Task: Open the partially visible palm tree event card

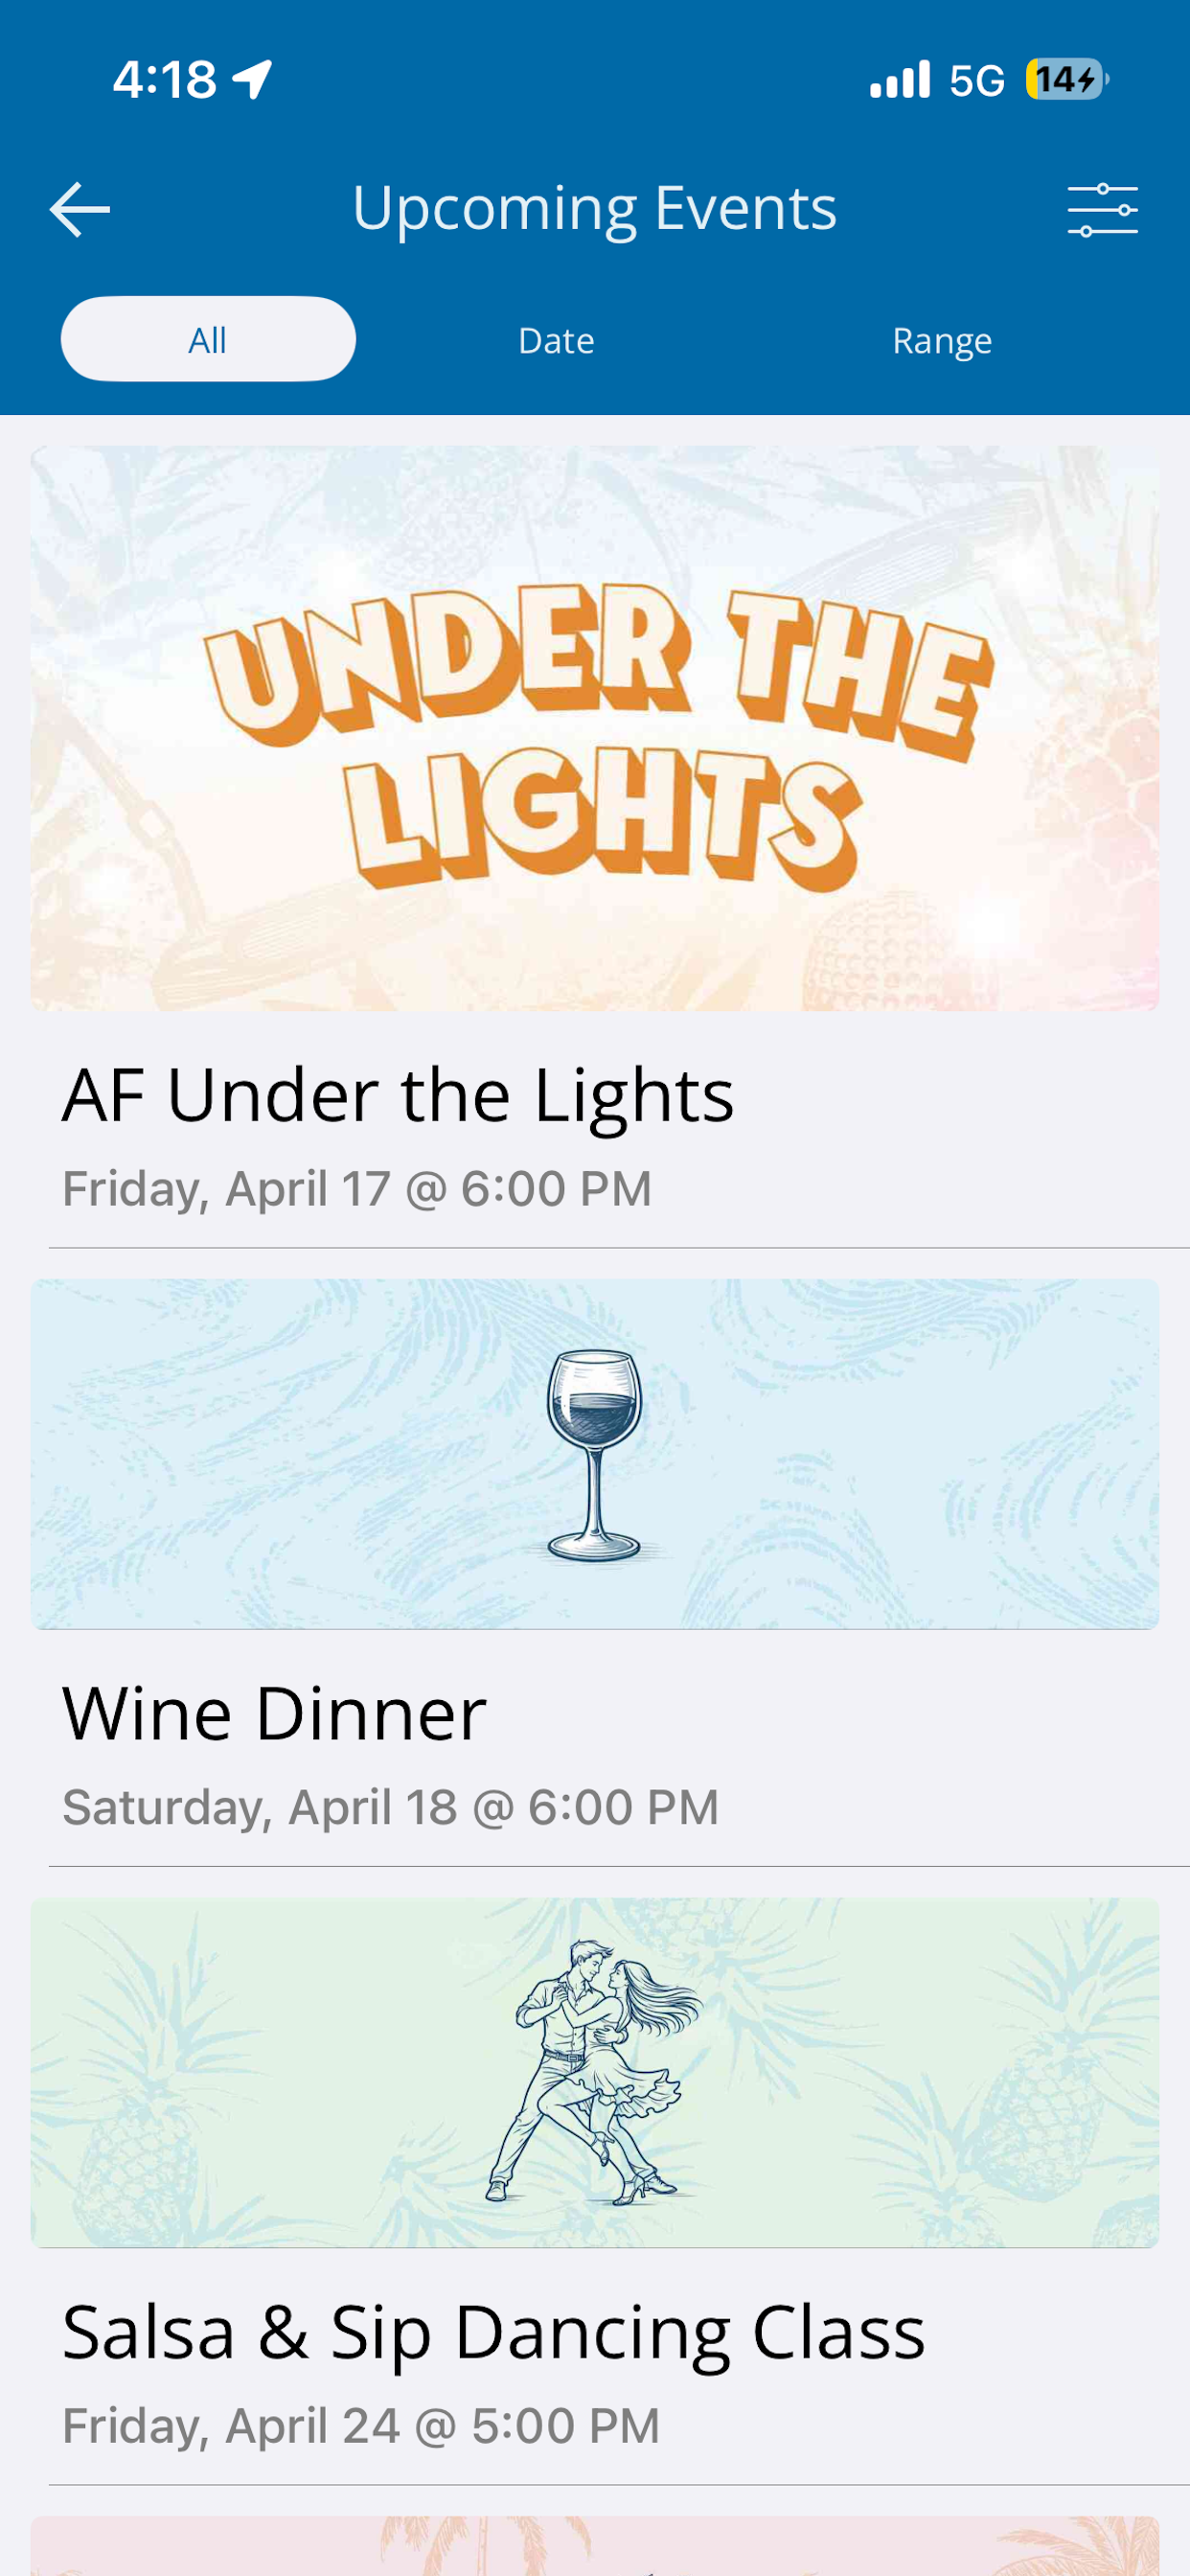Action: [x=595, y=2546]
